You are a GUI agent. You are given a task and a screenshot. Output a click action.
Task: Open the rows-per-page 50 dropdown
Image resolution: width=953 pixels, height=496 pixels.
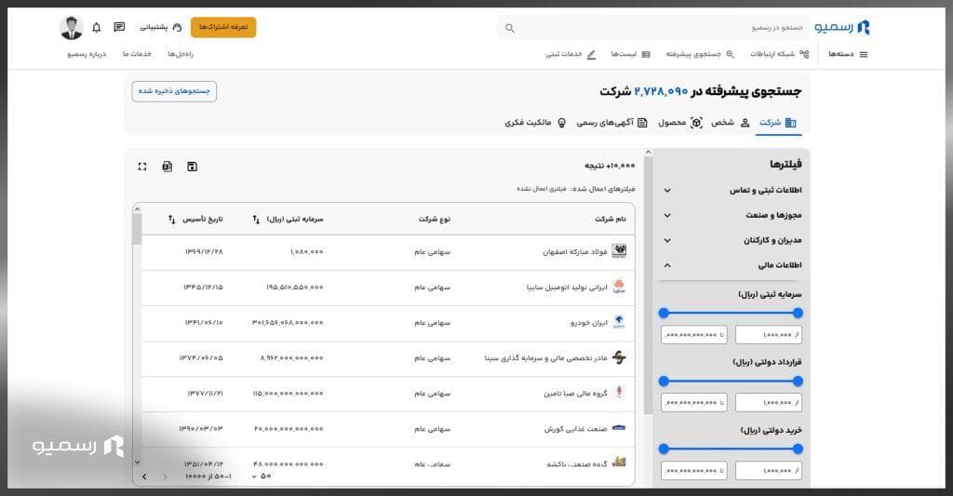click(262, 476)
